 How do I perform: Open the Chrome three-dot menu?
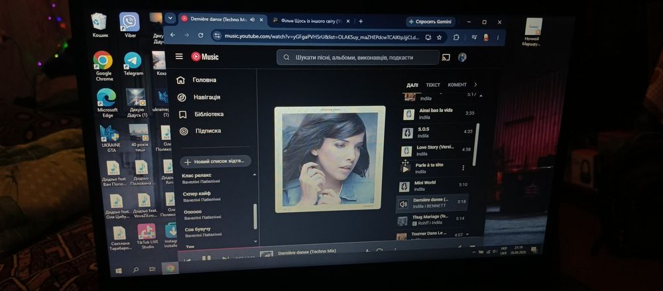click(498, 38)
